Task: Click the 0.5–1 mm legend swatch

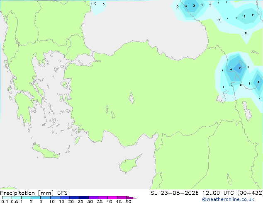Action: (17, 198)
